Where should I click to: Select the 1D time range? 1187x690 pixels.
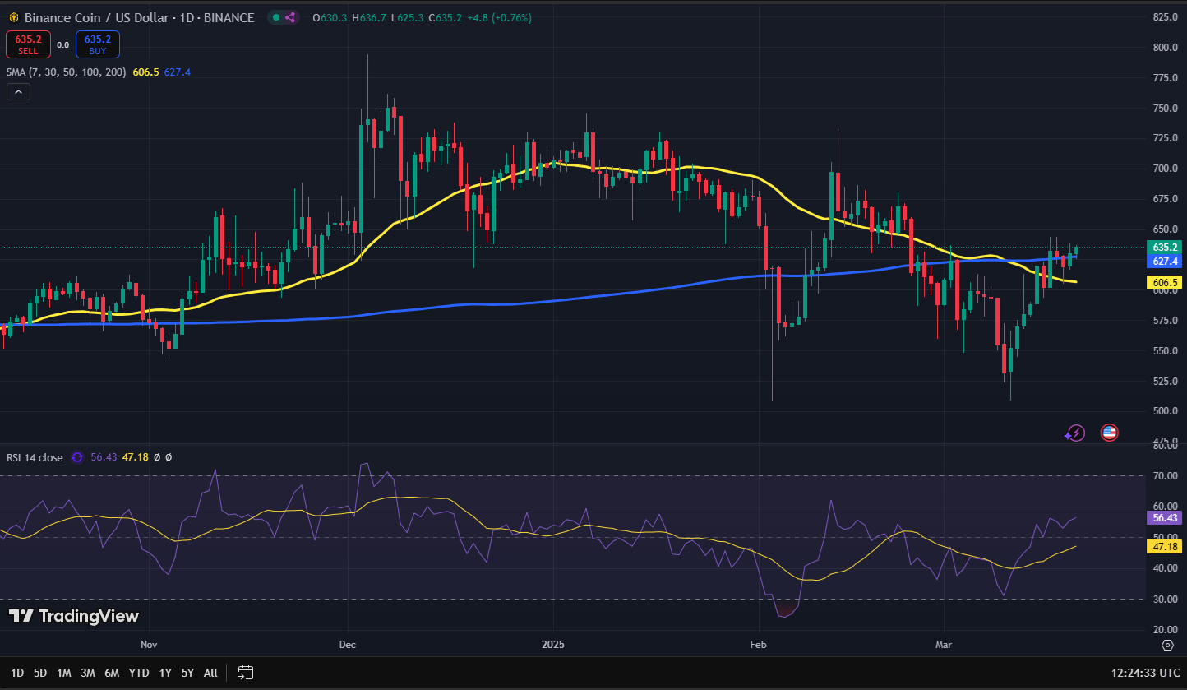(x=17, y=673)
